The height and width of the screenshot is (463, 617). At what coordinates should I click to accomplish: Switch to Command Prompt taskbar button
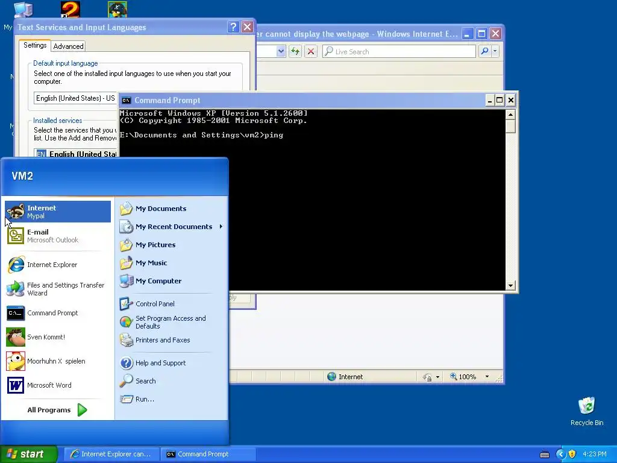(208, 454)
